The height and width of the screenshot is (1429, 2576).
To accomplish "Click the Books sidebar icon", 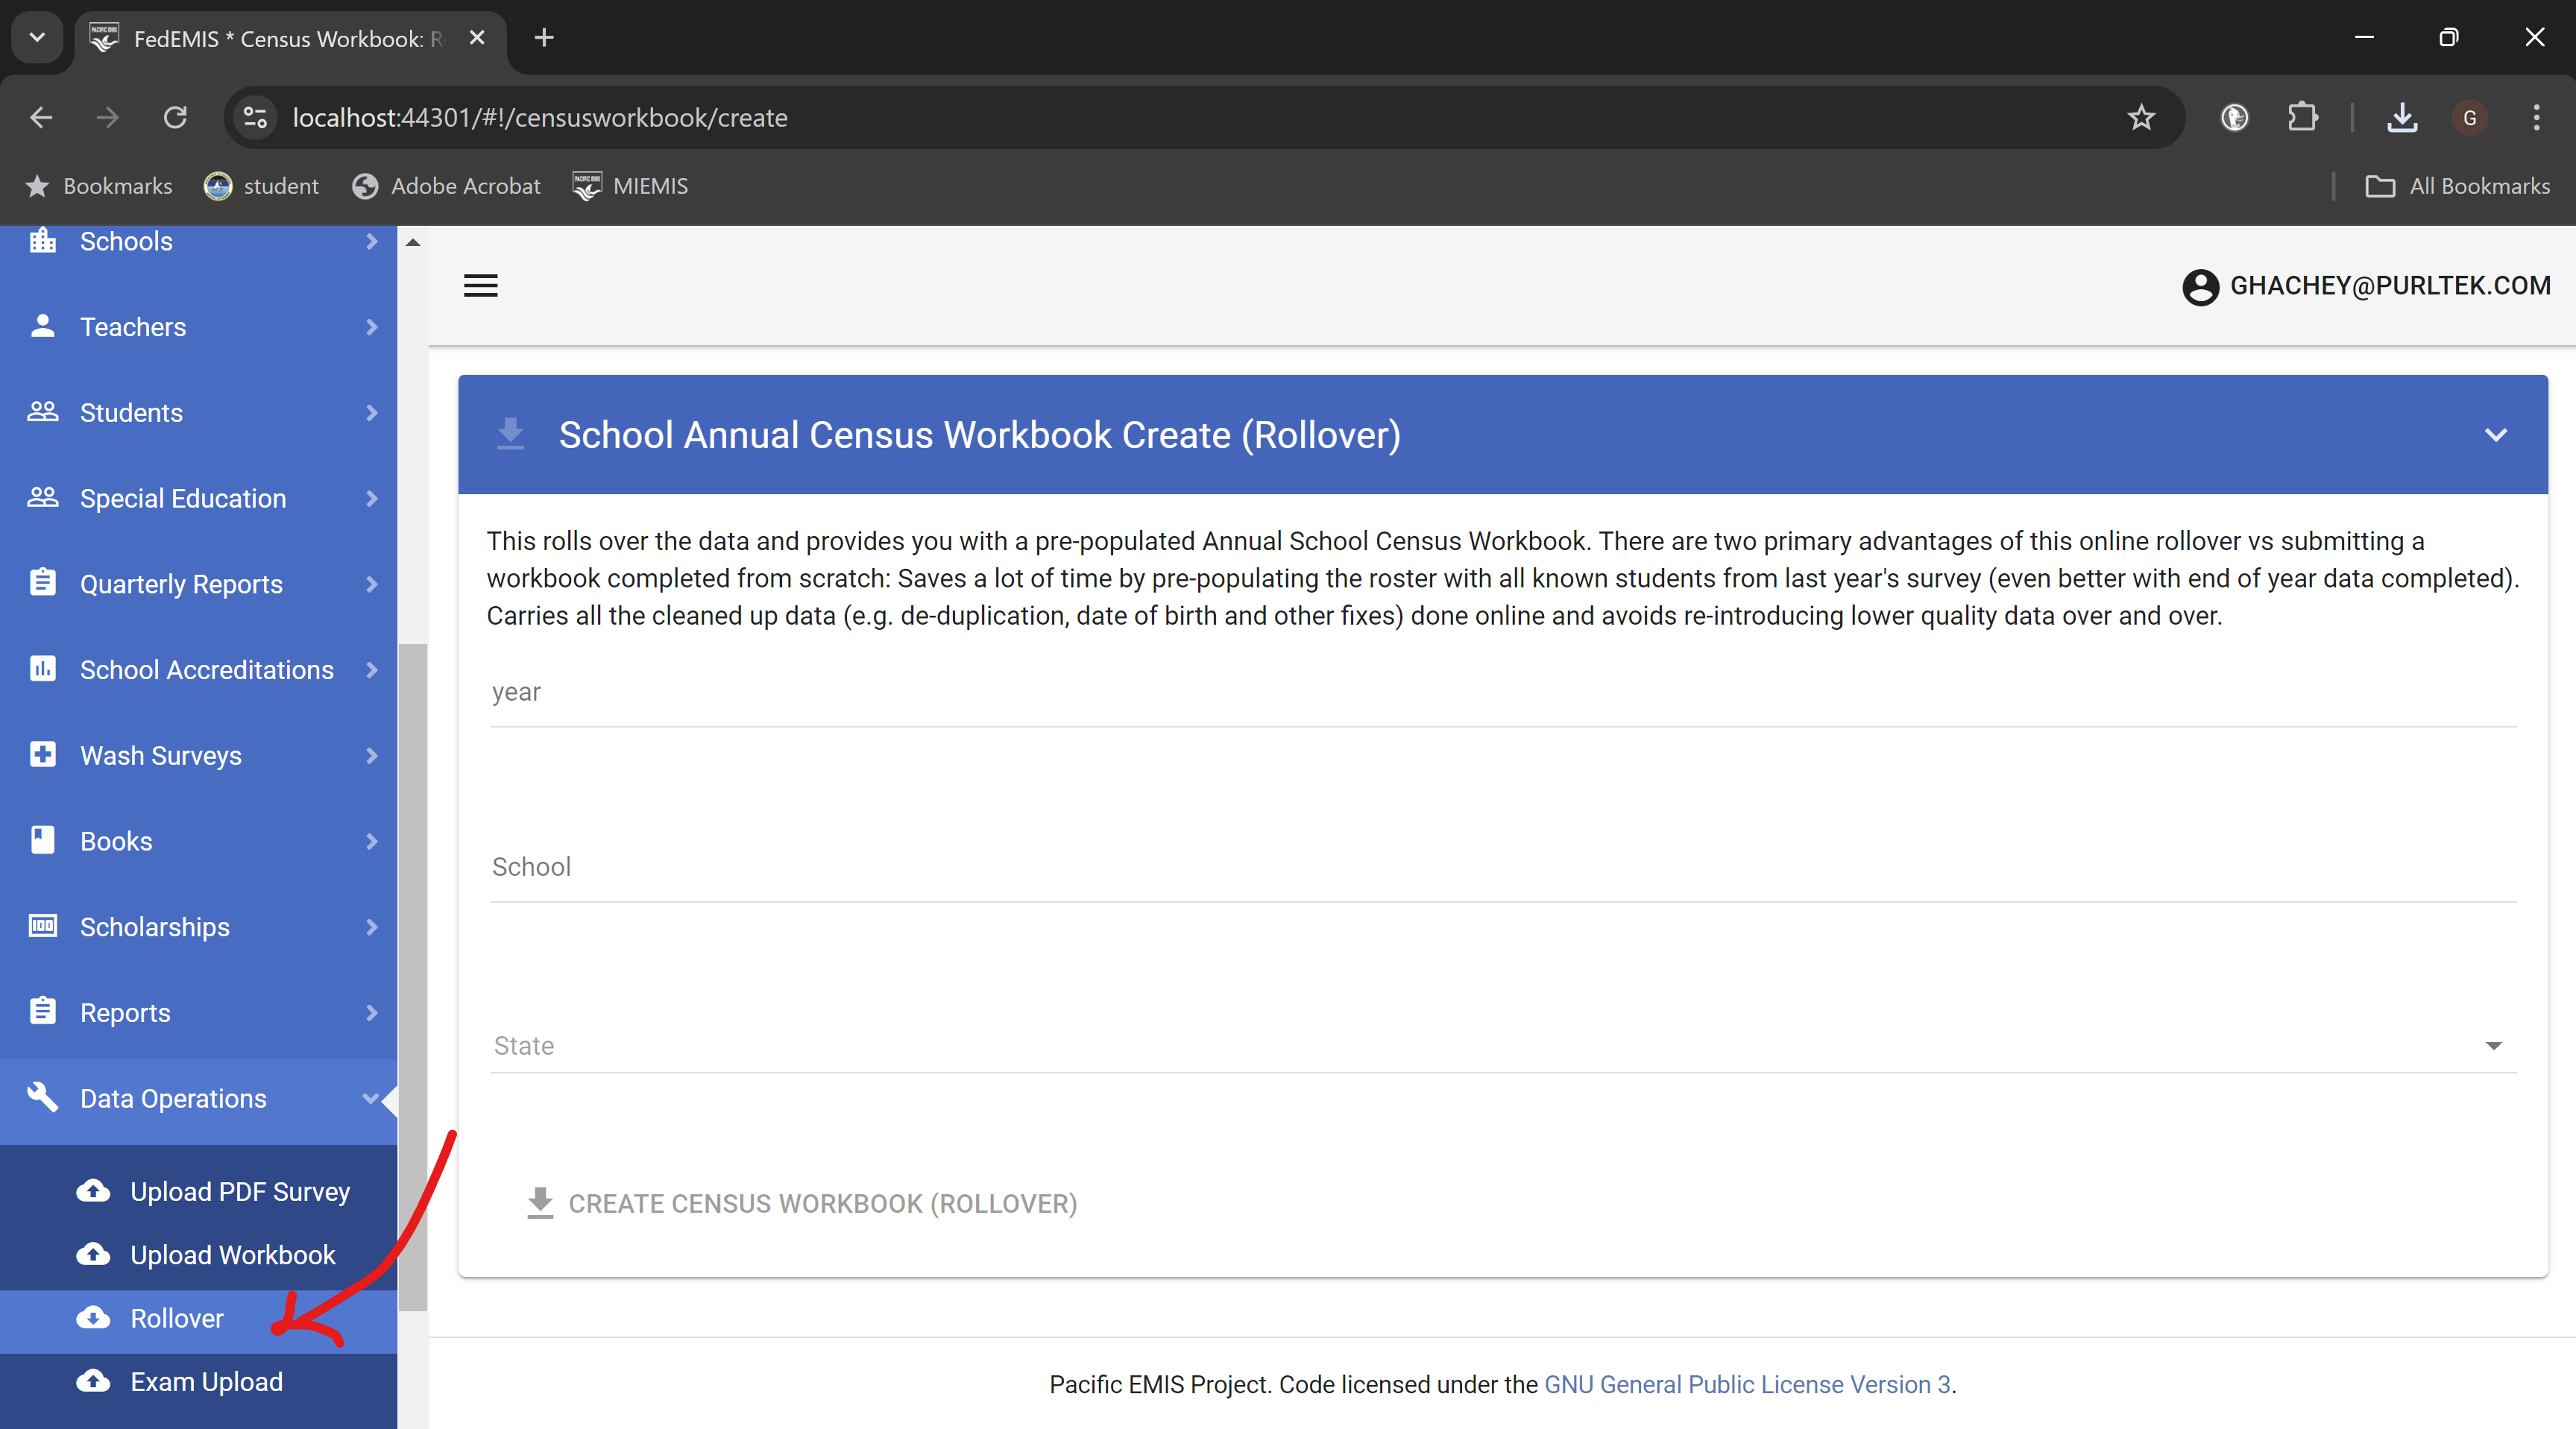I will click(42, 840).
